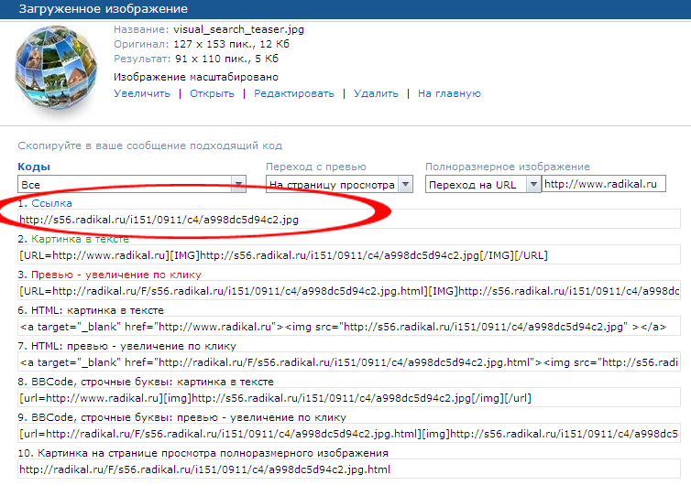Select the Ссылка direct link field

pyautogui.click(x=348, y=220)
